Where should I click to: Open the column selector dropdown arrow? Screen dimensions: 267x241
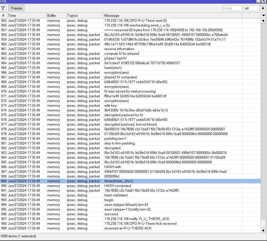264,15
